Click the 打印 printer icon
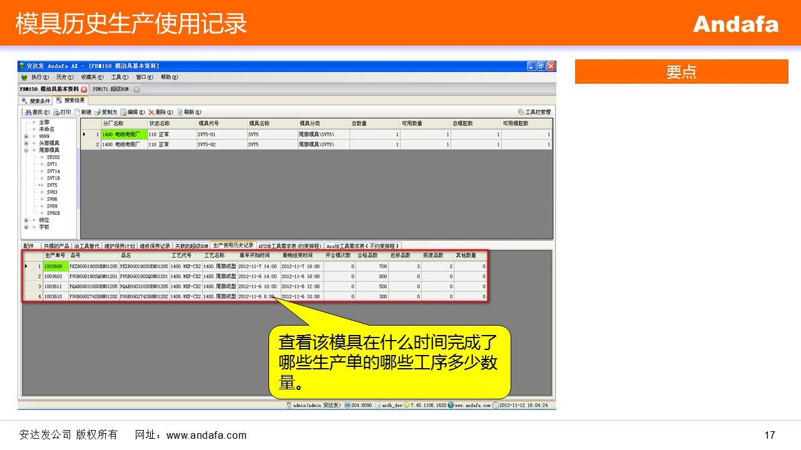Image resolution: width=801 pixels, height=450 pixels. point(56,112)
